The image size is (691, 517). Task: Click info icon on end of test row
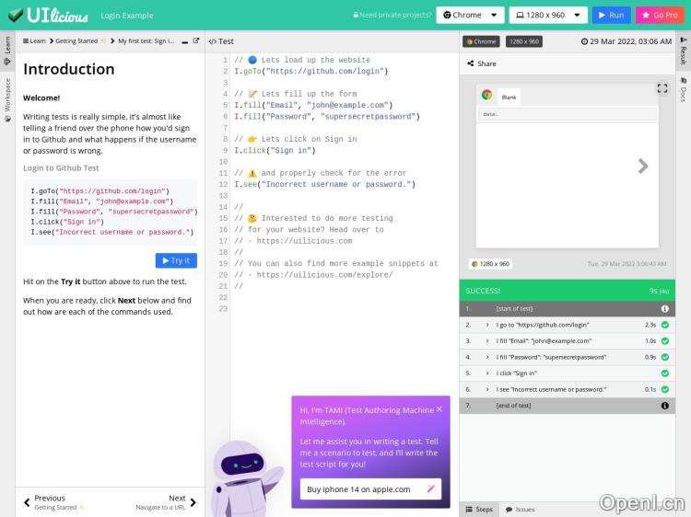click(x=664, y=406)
